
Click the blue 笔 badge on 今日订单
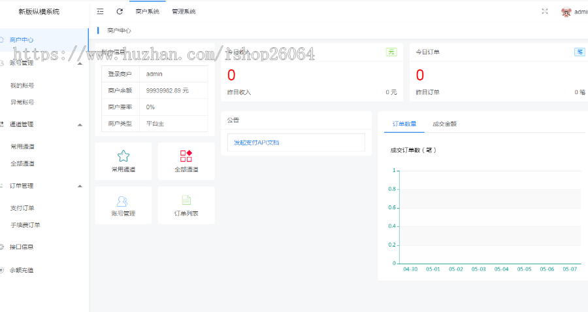[580, 52]
